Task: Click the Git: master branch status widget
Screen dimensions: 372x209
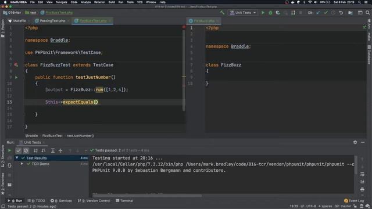Action: pos(342,207)
